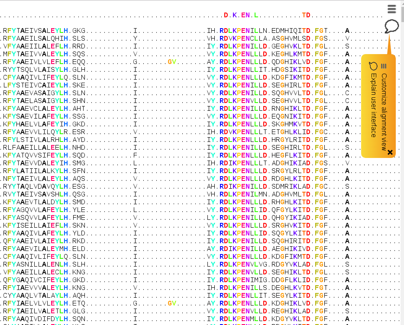This screenshot has height=325, width=404.
Task: Select sequence segment "RYYTAQLVDAVQYLH"
Action: (36, 187)
